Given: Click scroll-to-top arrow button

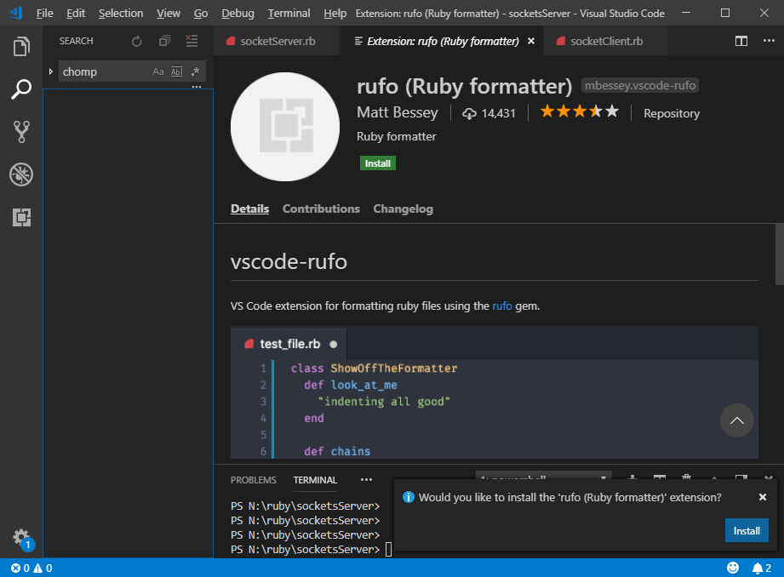Looking at the screenshot, I should [736, 420].
